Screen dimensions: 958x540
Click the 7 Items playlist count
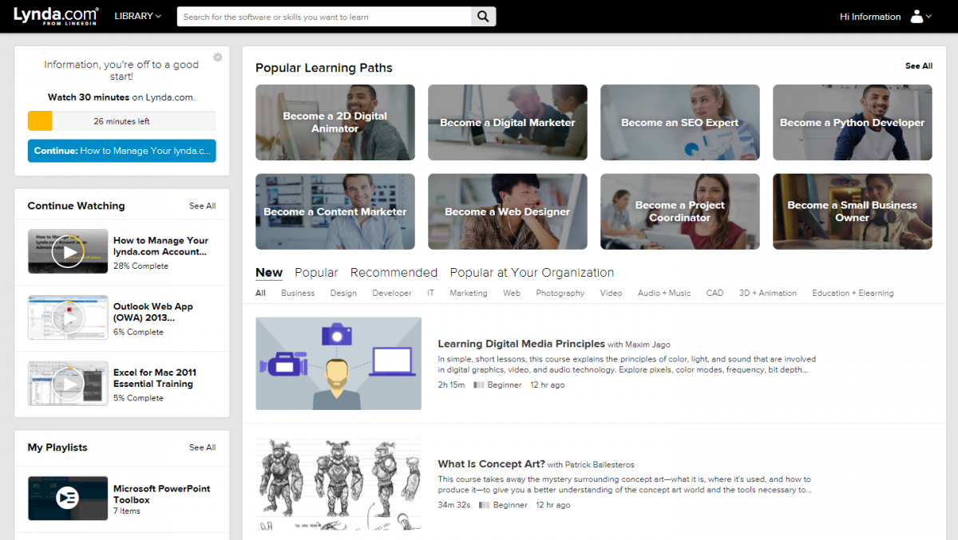click(126, 510)
